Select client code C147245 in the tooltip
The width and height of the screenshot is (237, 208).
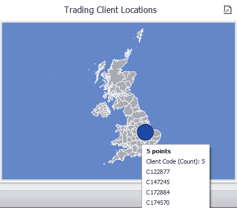point(158,182)
